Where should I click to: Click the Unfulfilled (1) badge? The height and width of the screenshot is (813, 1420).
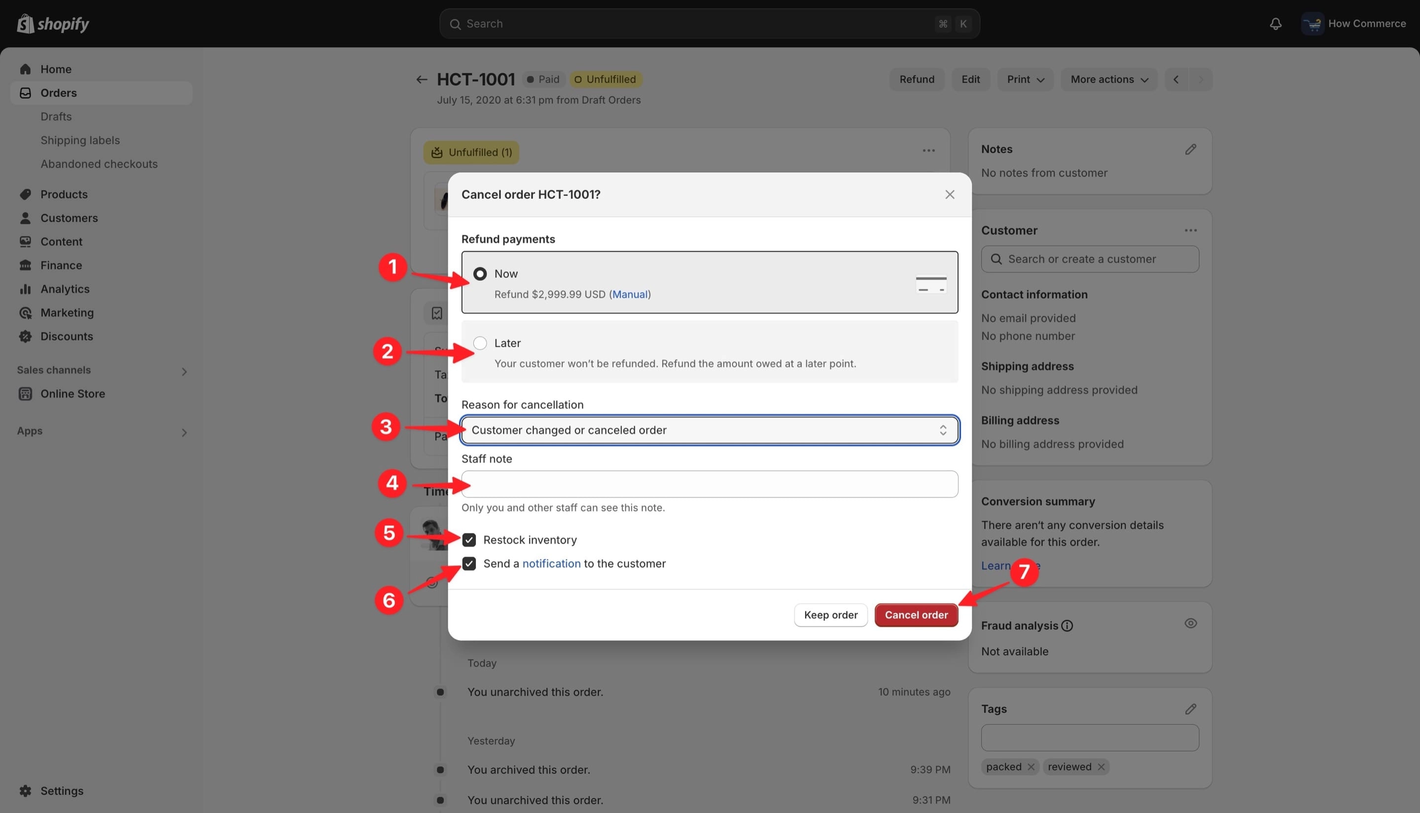[471, 152]
